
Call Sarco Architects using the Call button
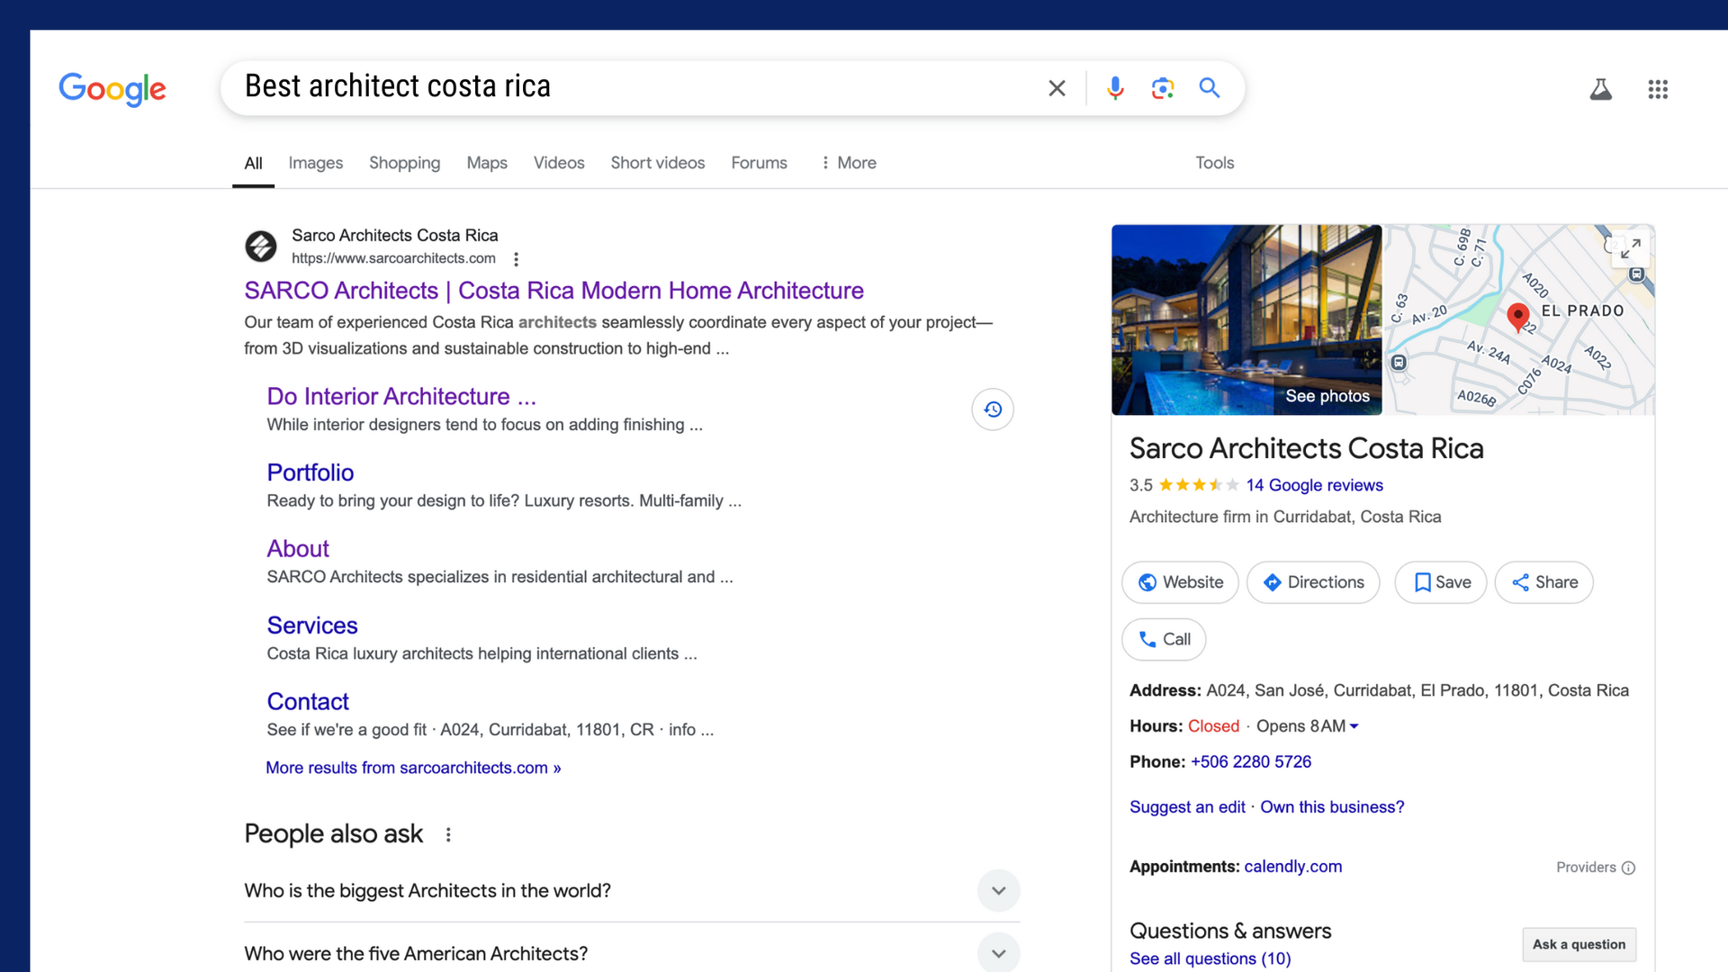point(1164,639)
